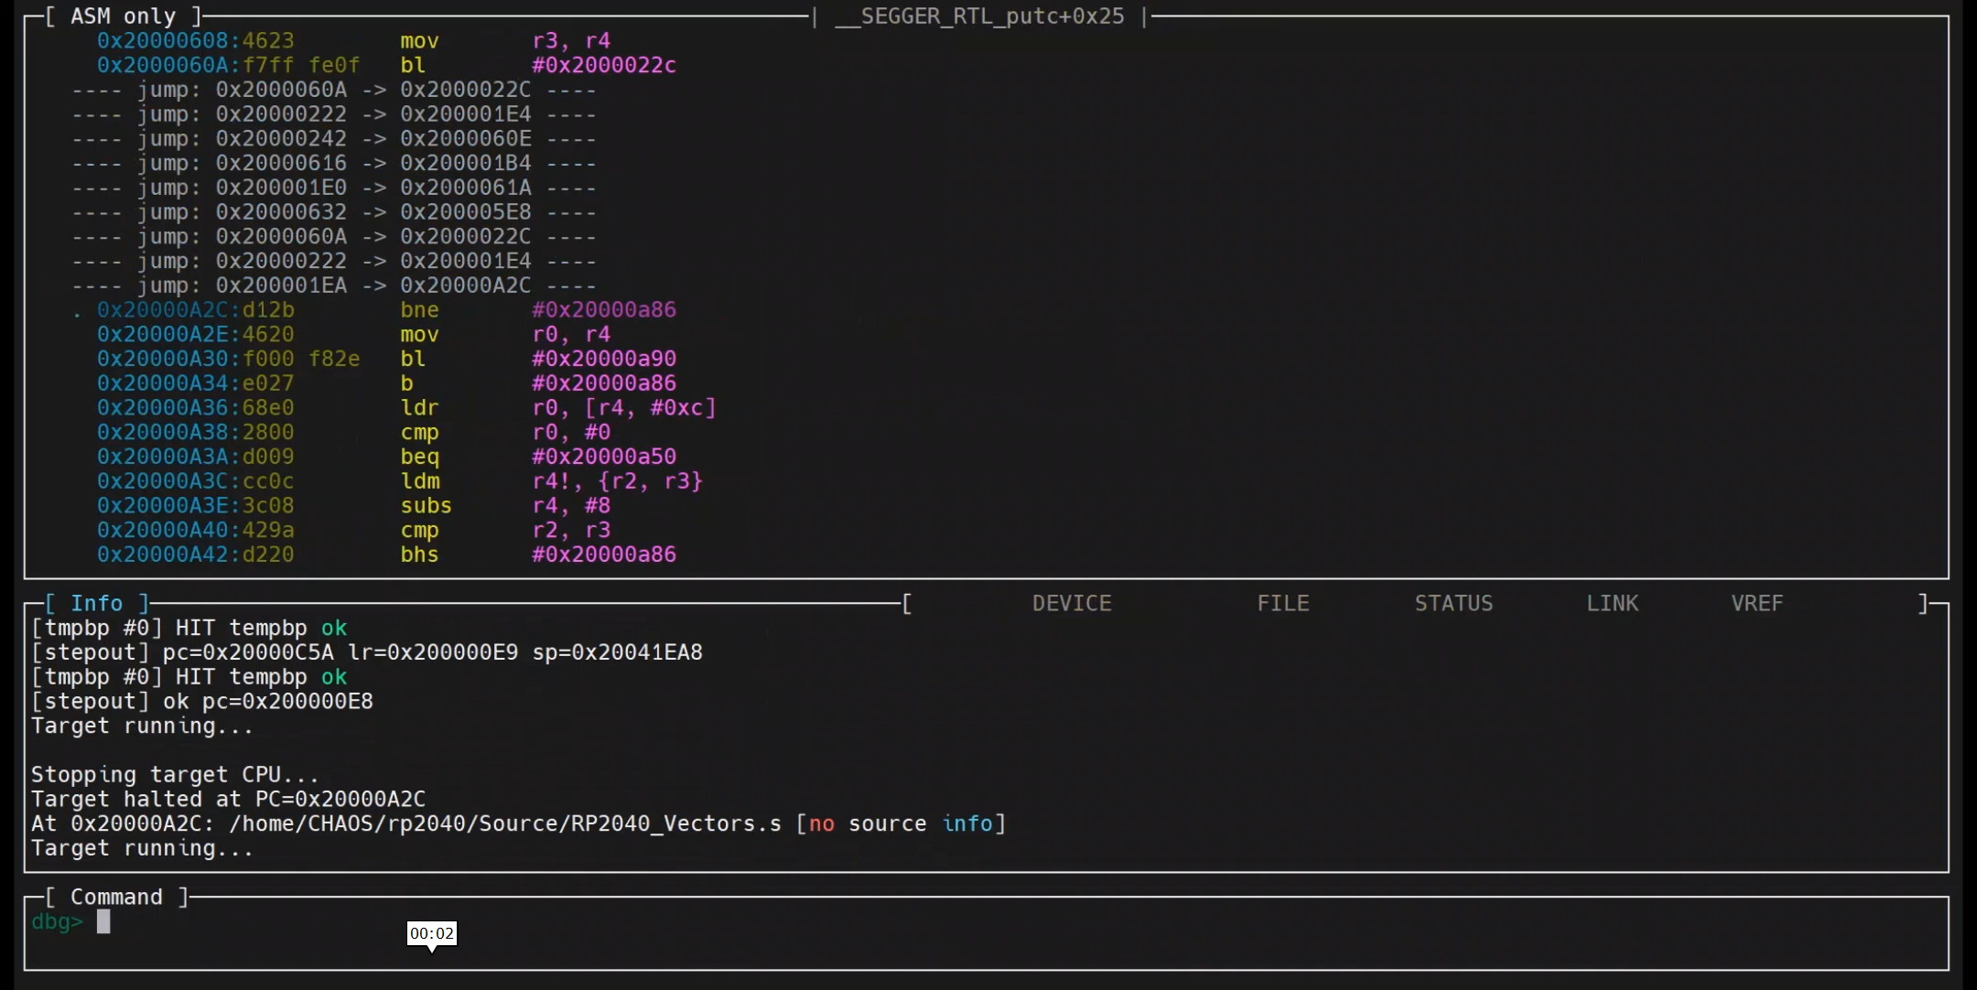Click the bl target #0x2000022c
Screen dimensions: 1977x990
(x=603, y=65)
